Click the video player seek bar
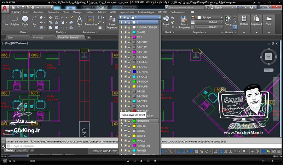283x165 pixels. (x=141, y=156)
